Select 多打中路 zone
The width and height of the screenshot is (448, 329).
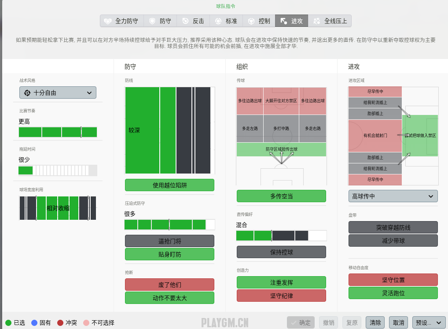(281, 129)
